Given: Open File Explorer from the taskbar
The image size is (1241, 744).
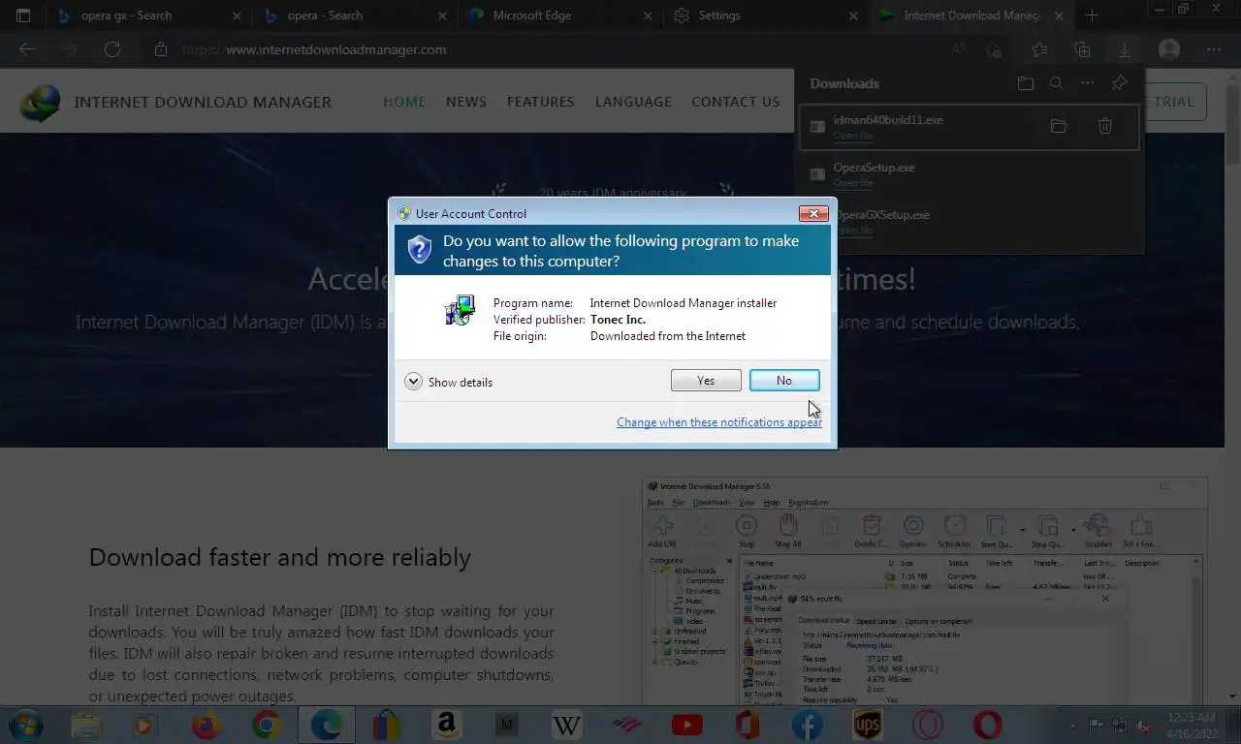Looking at the screenshot, I should 86,725.
